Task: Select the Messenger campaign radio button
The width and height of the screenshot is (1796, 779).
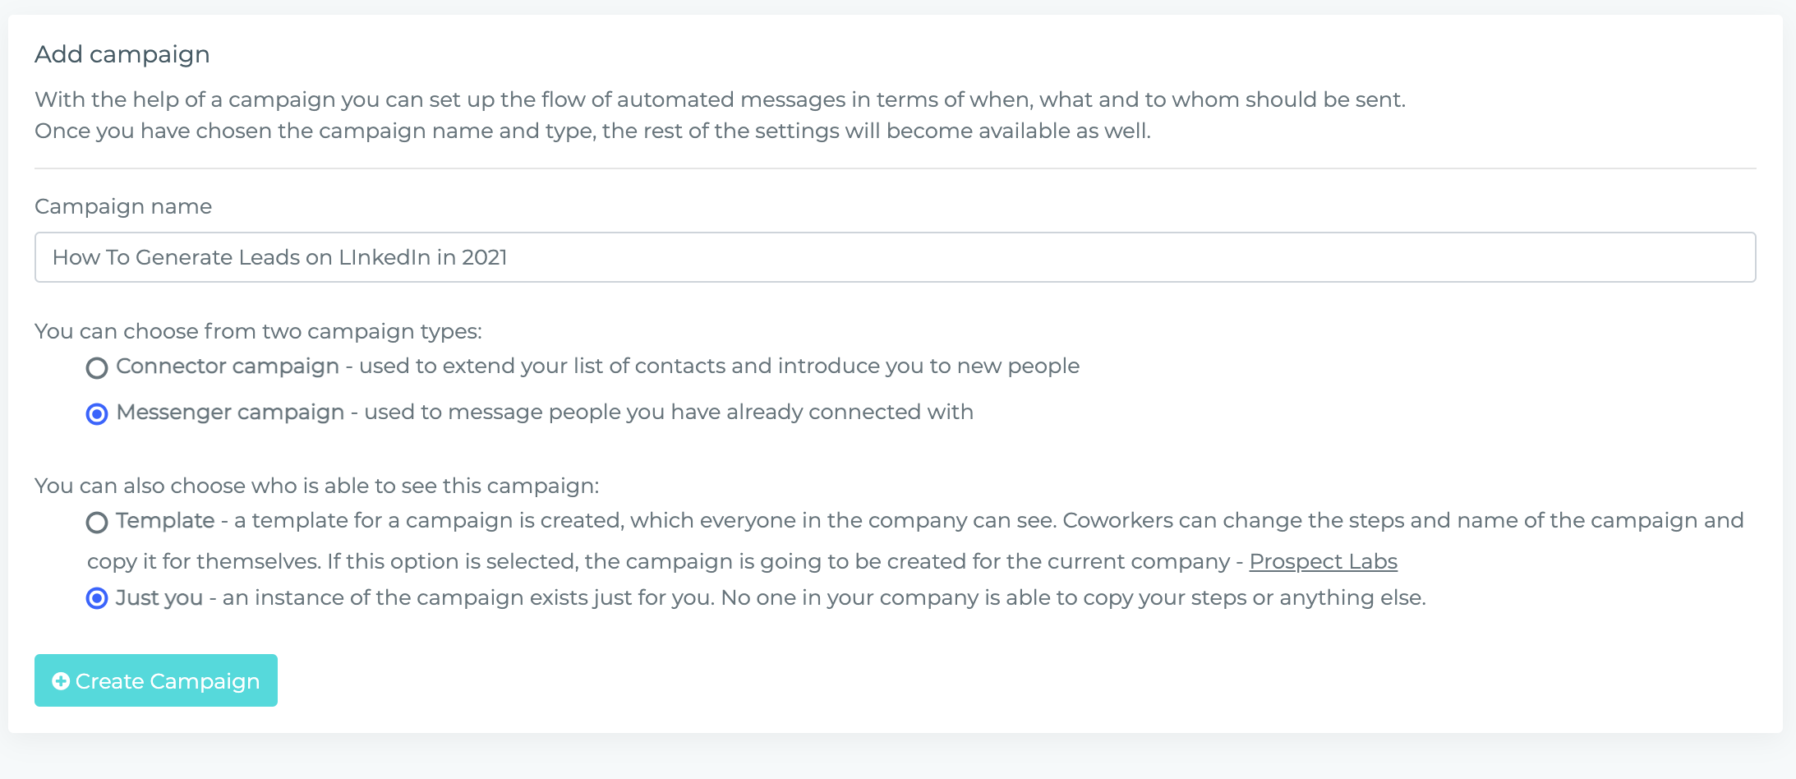Action: (97, 414)
